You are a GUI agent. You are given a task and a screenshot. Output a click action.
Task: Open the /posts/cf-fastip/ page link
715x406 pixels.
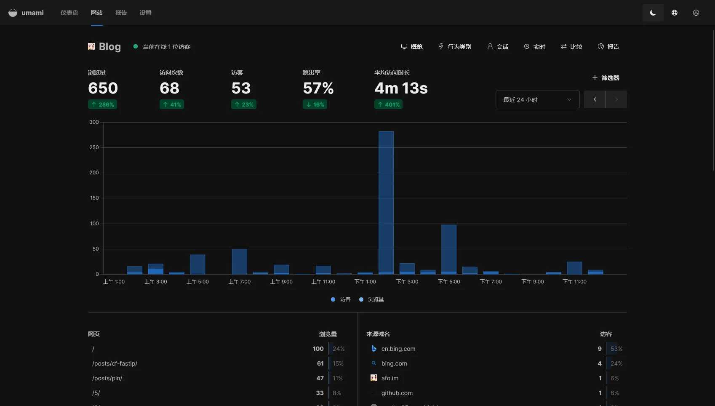point(115,363)
